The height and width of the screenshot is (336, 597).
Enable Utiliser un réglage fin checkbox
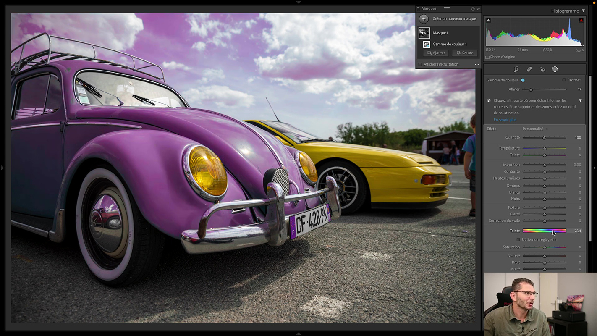[518, 240]
